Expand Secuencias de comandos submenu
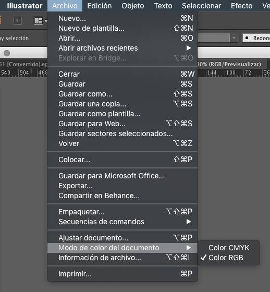Image resolution: width=270 pixels, height=292 pixels. pyautogui.click(x=122, y=222)
